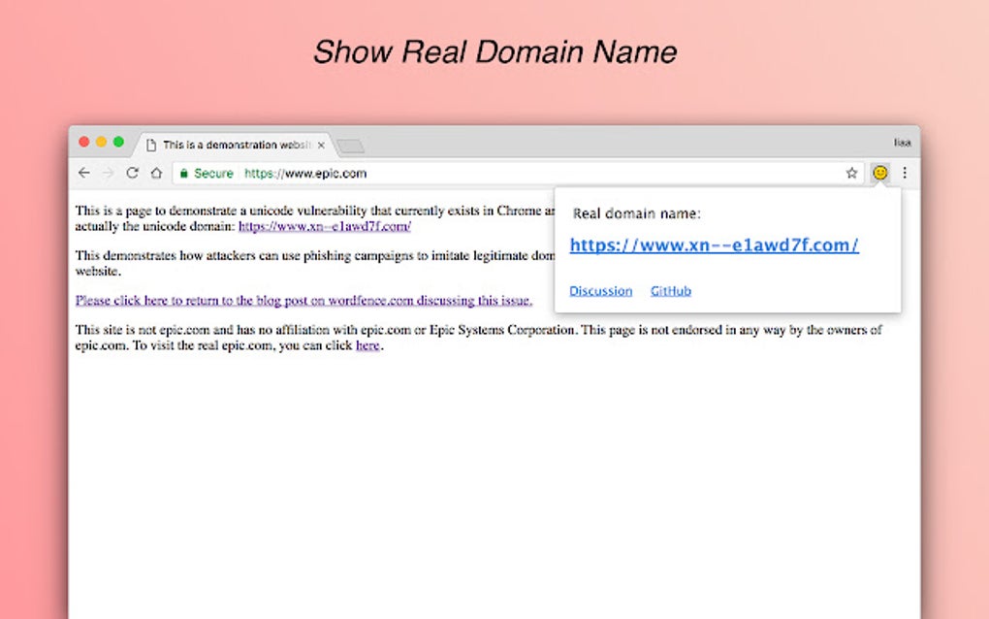The width and height of the screenshot is (989, 619).
Task: Click the Secure padlock icon
Action: [184, 173]
